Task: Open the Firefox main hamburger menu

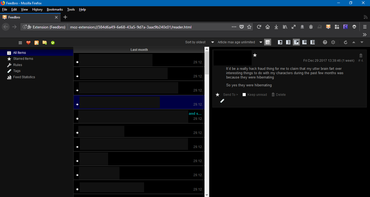Action: pos(365,27)
